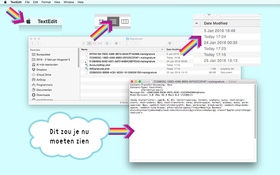The image size is (280, 175).
Task: Open the item arrangement dropdown in Finder toolbar
Action: [108, 43]
